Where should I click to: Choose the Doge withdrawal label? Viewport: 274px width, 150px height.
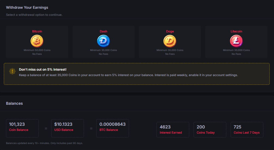point(170,31)
